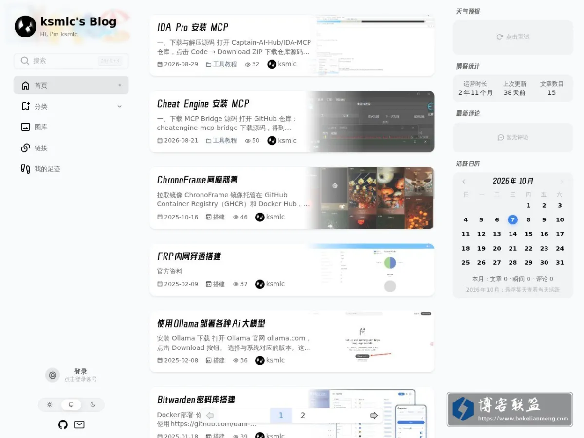Screen dimensions: 584x438
Task: Switch to light theme sun icon
Action: (49, 404)
